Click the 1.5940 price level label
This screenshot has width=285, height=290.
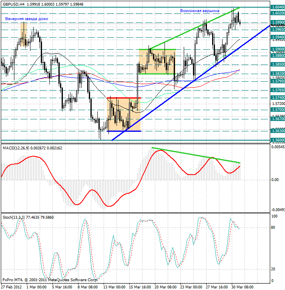click(x=278, y=37)
